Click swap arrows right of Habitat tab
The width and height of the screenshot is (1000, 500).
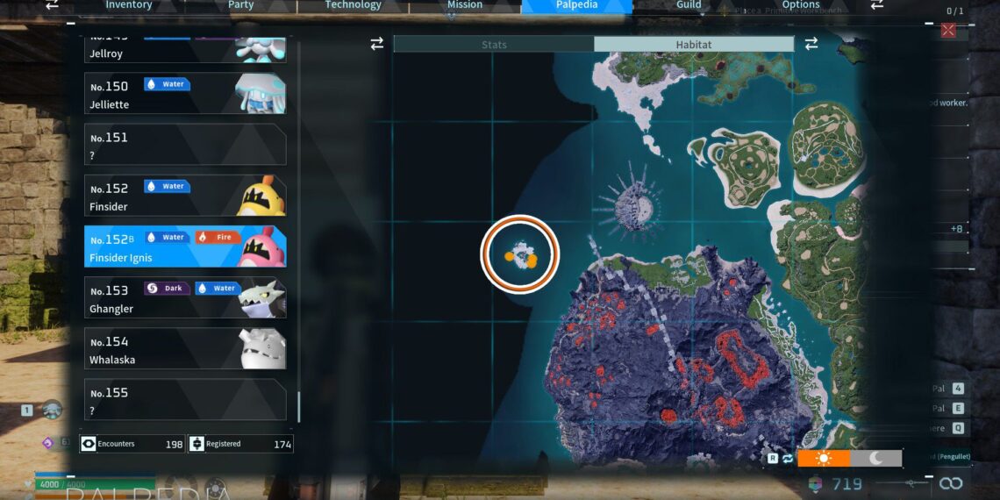(811, 44)
